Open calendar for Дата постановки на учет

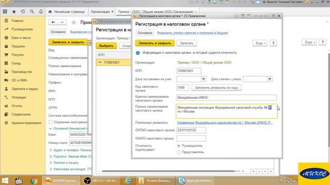tap(204, 79)
